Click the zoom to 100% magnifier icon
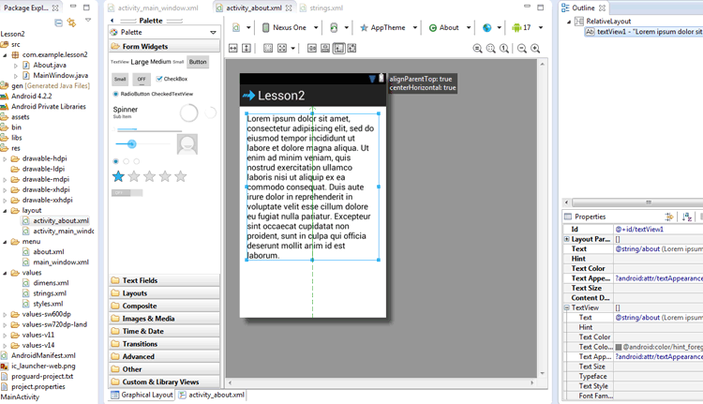703x404 pixels. point(504,49)
